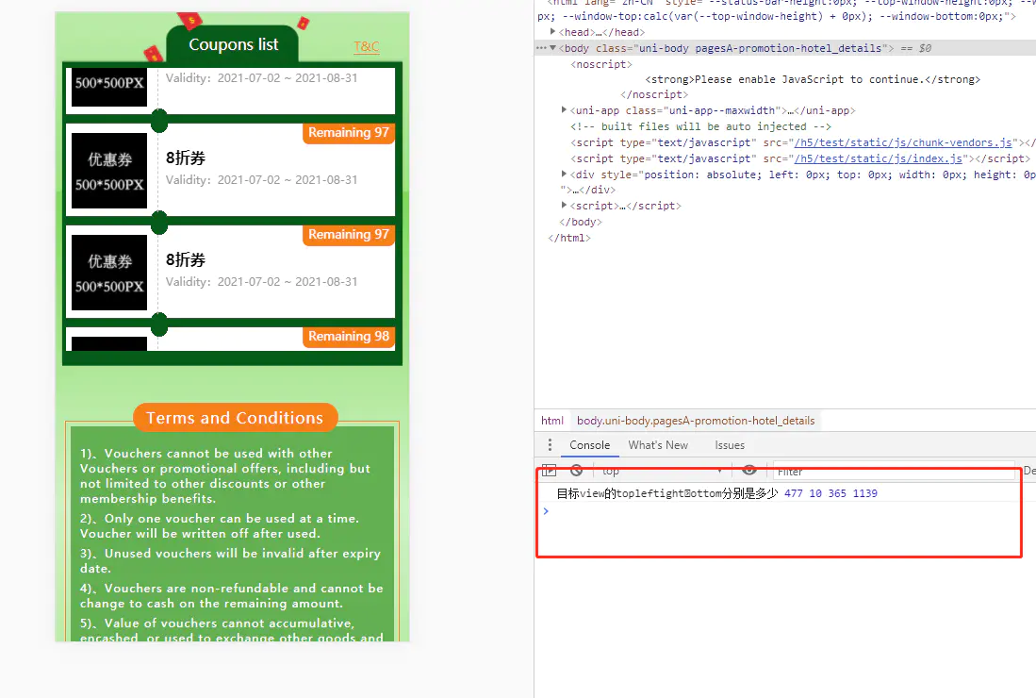Select the noscript opening tag line
This screenshot has width=1036, height=698.
[x=601, y=64]
